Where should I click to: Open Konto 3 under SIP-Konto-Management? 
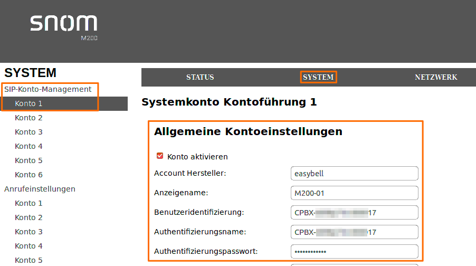[x=29, y=132]
